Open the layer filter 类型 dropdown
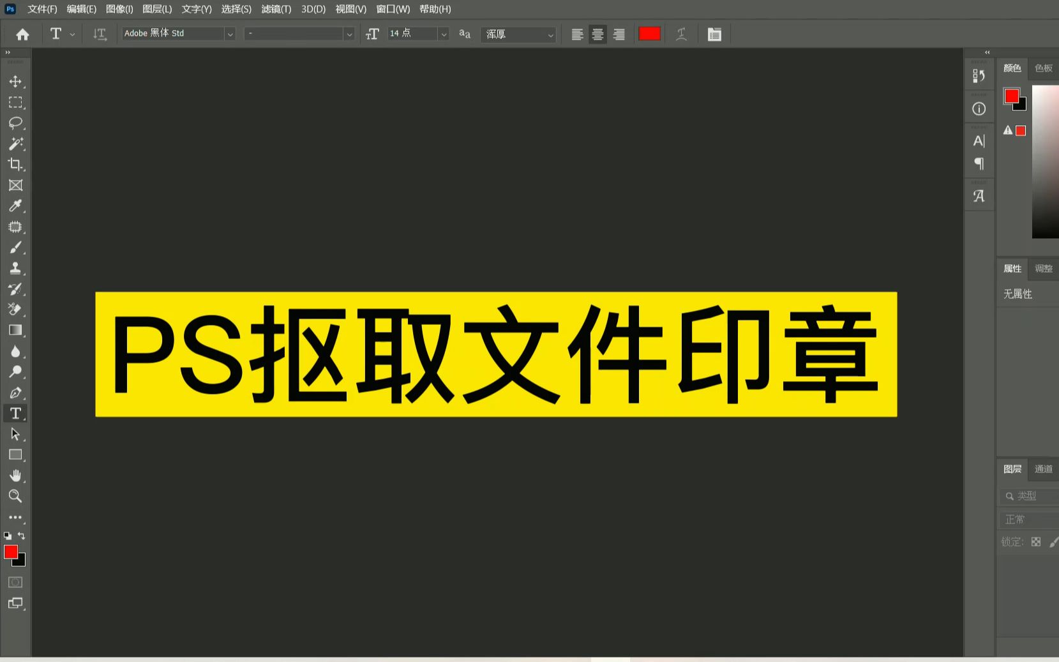1059x662 pixels. pyautogui.click(x=1028, y=496)
